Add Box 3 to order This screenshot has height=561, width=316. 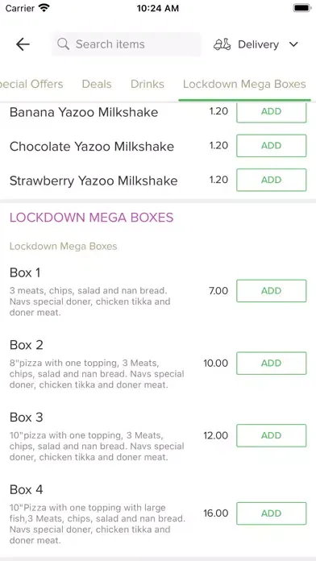click(272, 435)
